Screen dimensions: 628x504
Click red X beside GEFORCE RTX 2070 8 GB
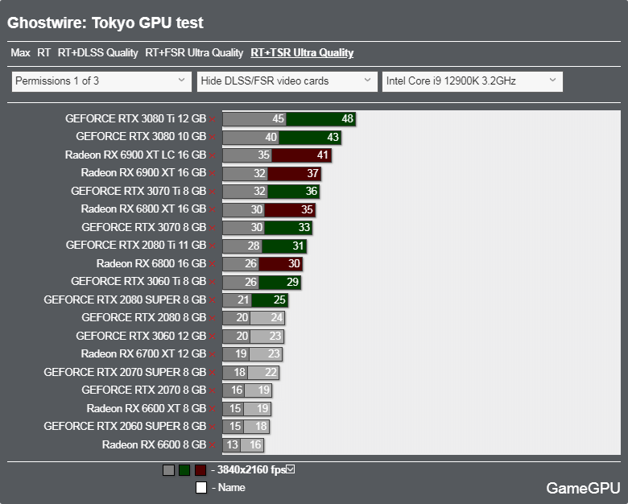pos(213,390)
